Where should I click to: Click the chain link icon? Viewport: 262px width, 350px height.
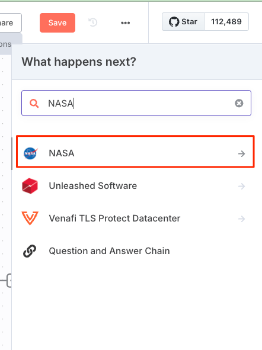pyautogui.click(x=30, y=251)
